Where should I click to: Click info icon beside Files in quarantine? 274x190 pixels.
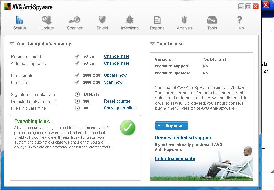(x=77, y=108)
